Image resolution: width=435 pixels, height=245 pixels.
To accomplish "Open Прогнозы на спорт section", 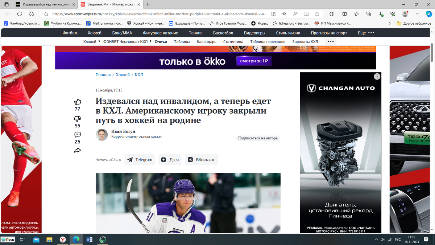I will coord(329,33).
